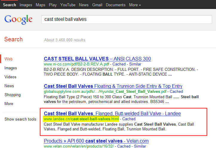The height and width of the screenshot is (150, 216).
Task: Click the 'Cast Steel Ball Valve manufacturer Landee' snippet
Action: coord(119,127)
